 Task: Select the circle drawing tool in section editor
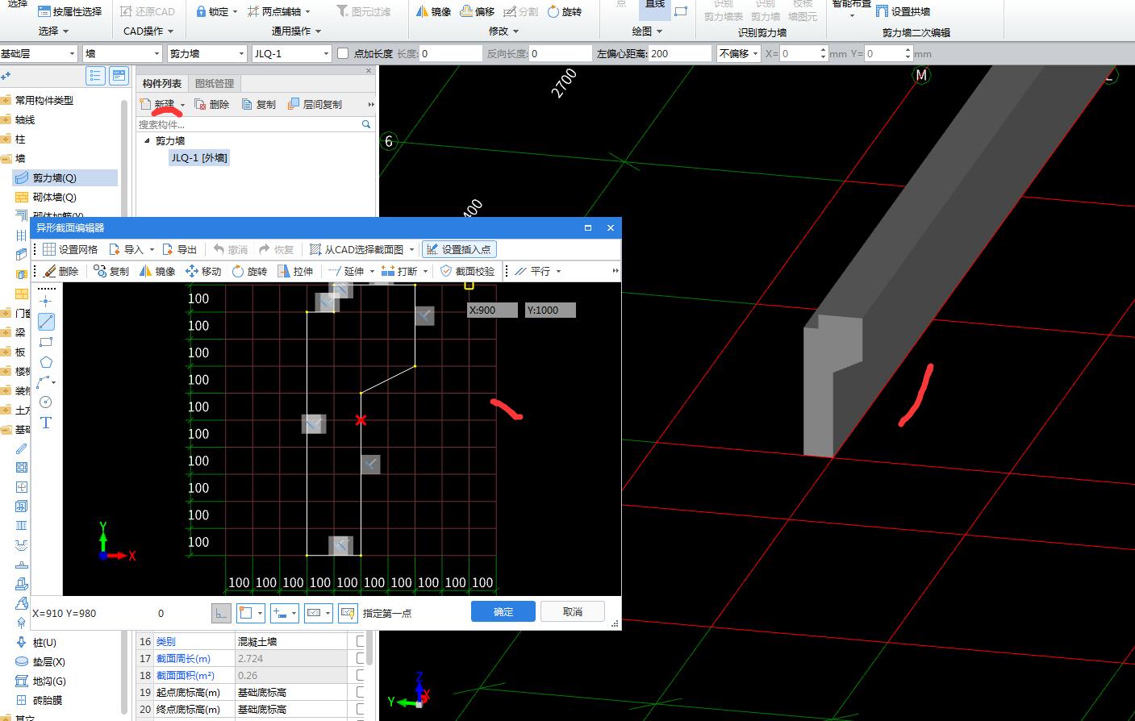[46, 402]
